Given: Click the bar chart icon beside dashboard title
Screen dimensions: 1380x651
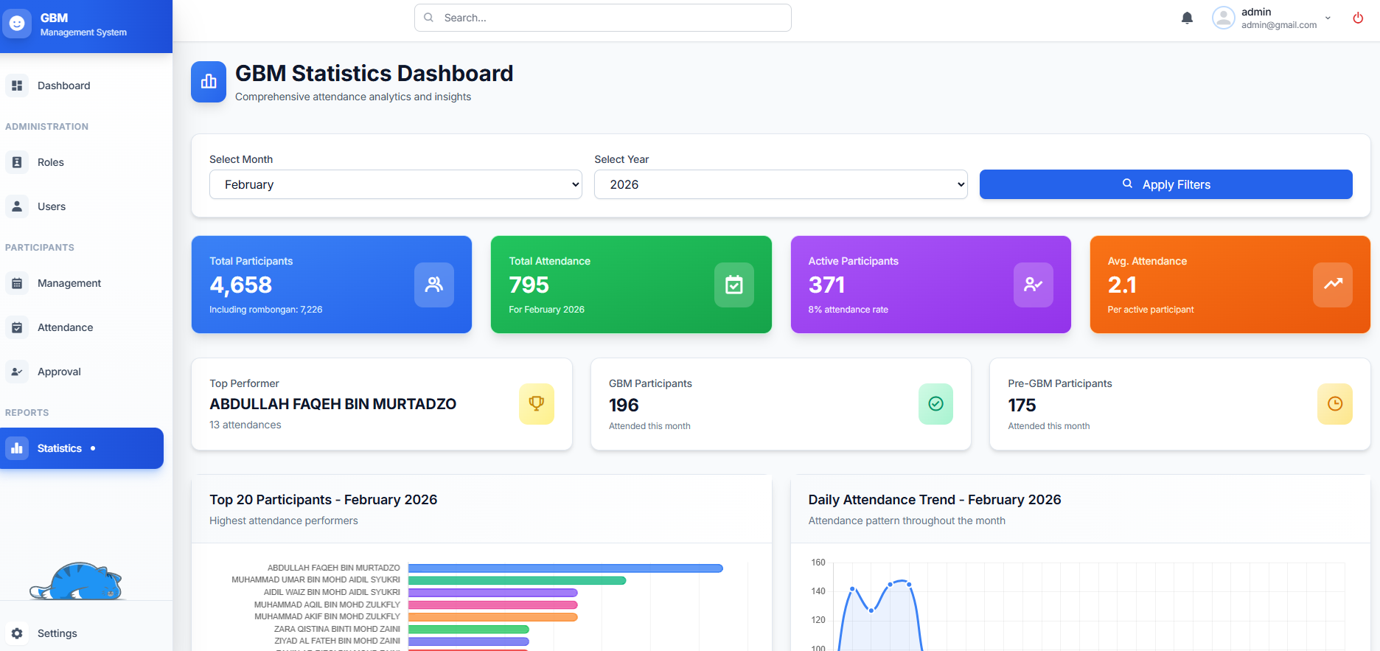Looking at the screenshot, I should pyautogui.click(x=209, y=82).
